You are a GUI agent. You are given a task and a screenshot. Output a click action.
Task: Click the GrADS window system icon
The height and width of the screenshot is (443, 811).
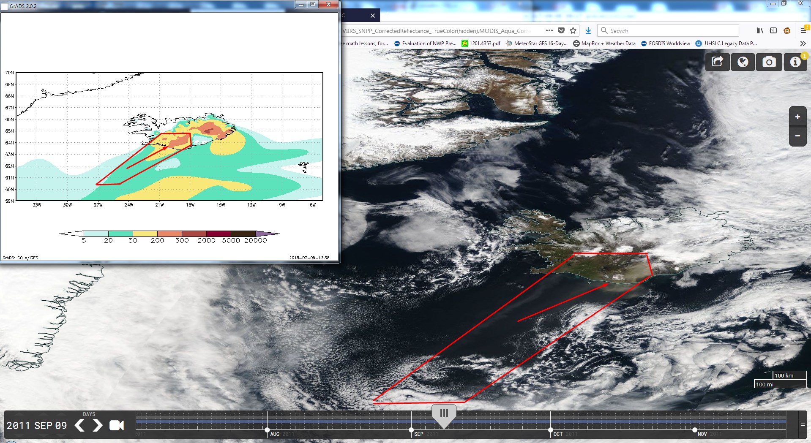point(5,6)
